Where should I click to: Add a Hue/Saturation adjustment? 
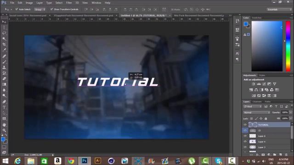click(251, 90)
